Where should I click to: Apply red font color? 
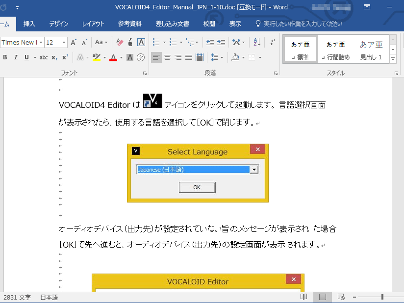pos(113,57)
